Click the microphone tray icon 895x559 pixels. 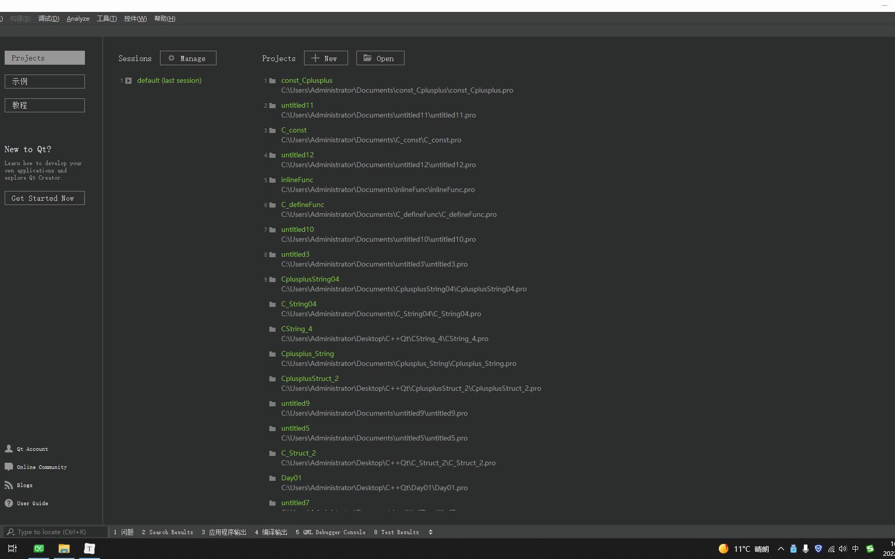click(805, 549)
